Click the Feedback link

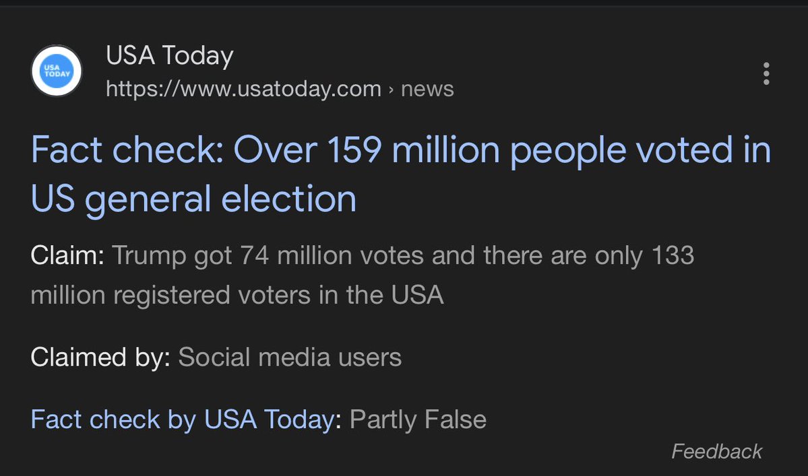click(717, 451)
